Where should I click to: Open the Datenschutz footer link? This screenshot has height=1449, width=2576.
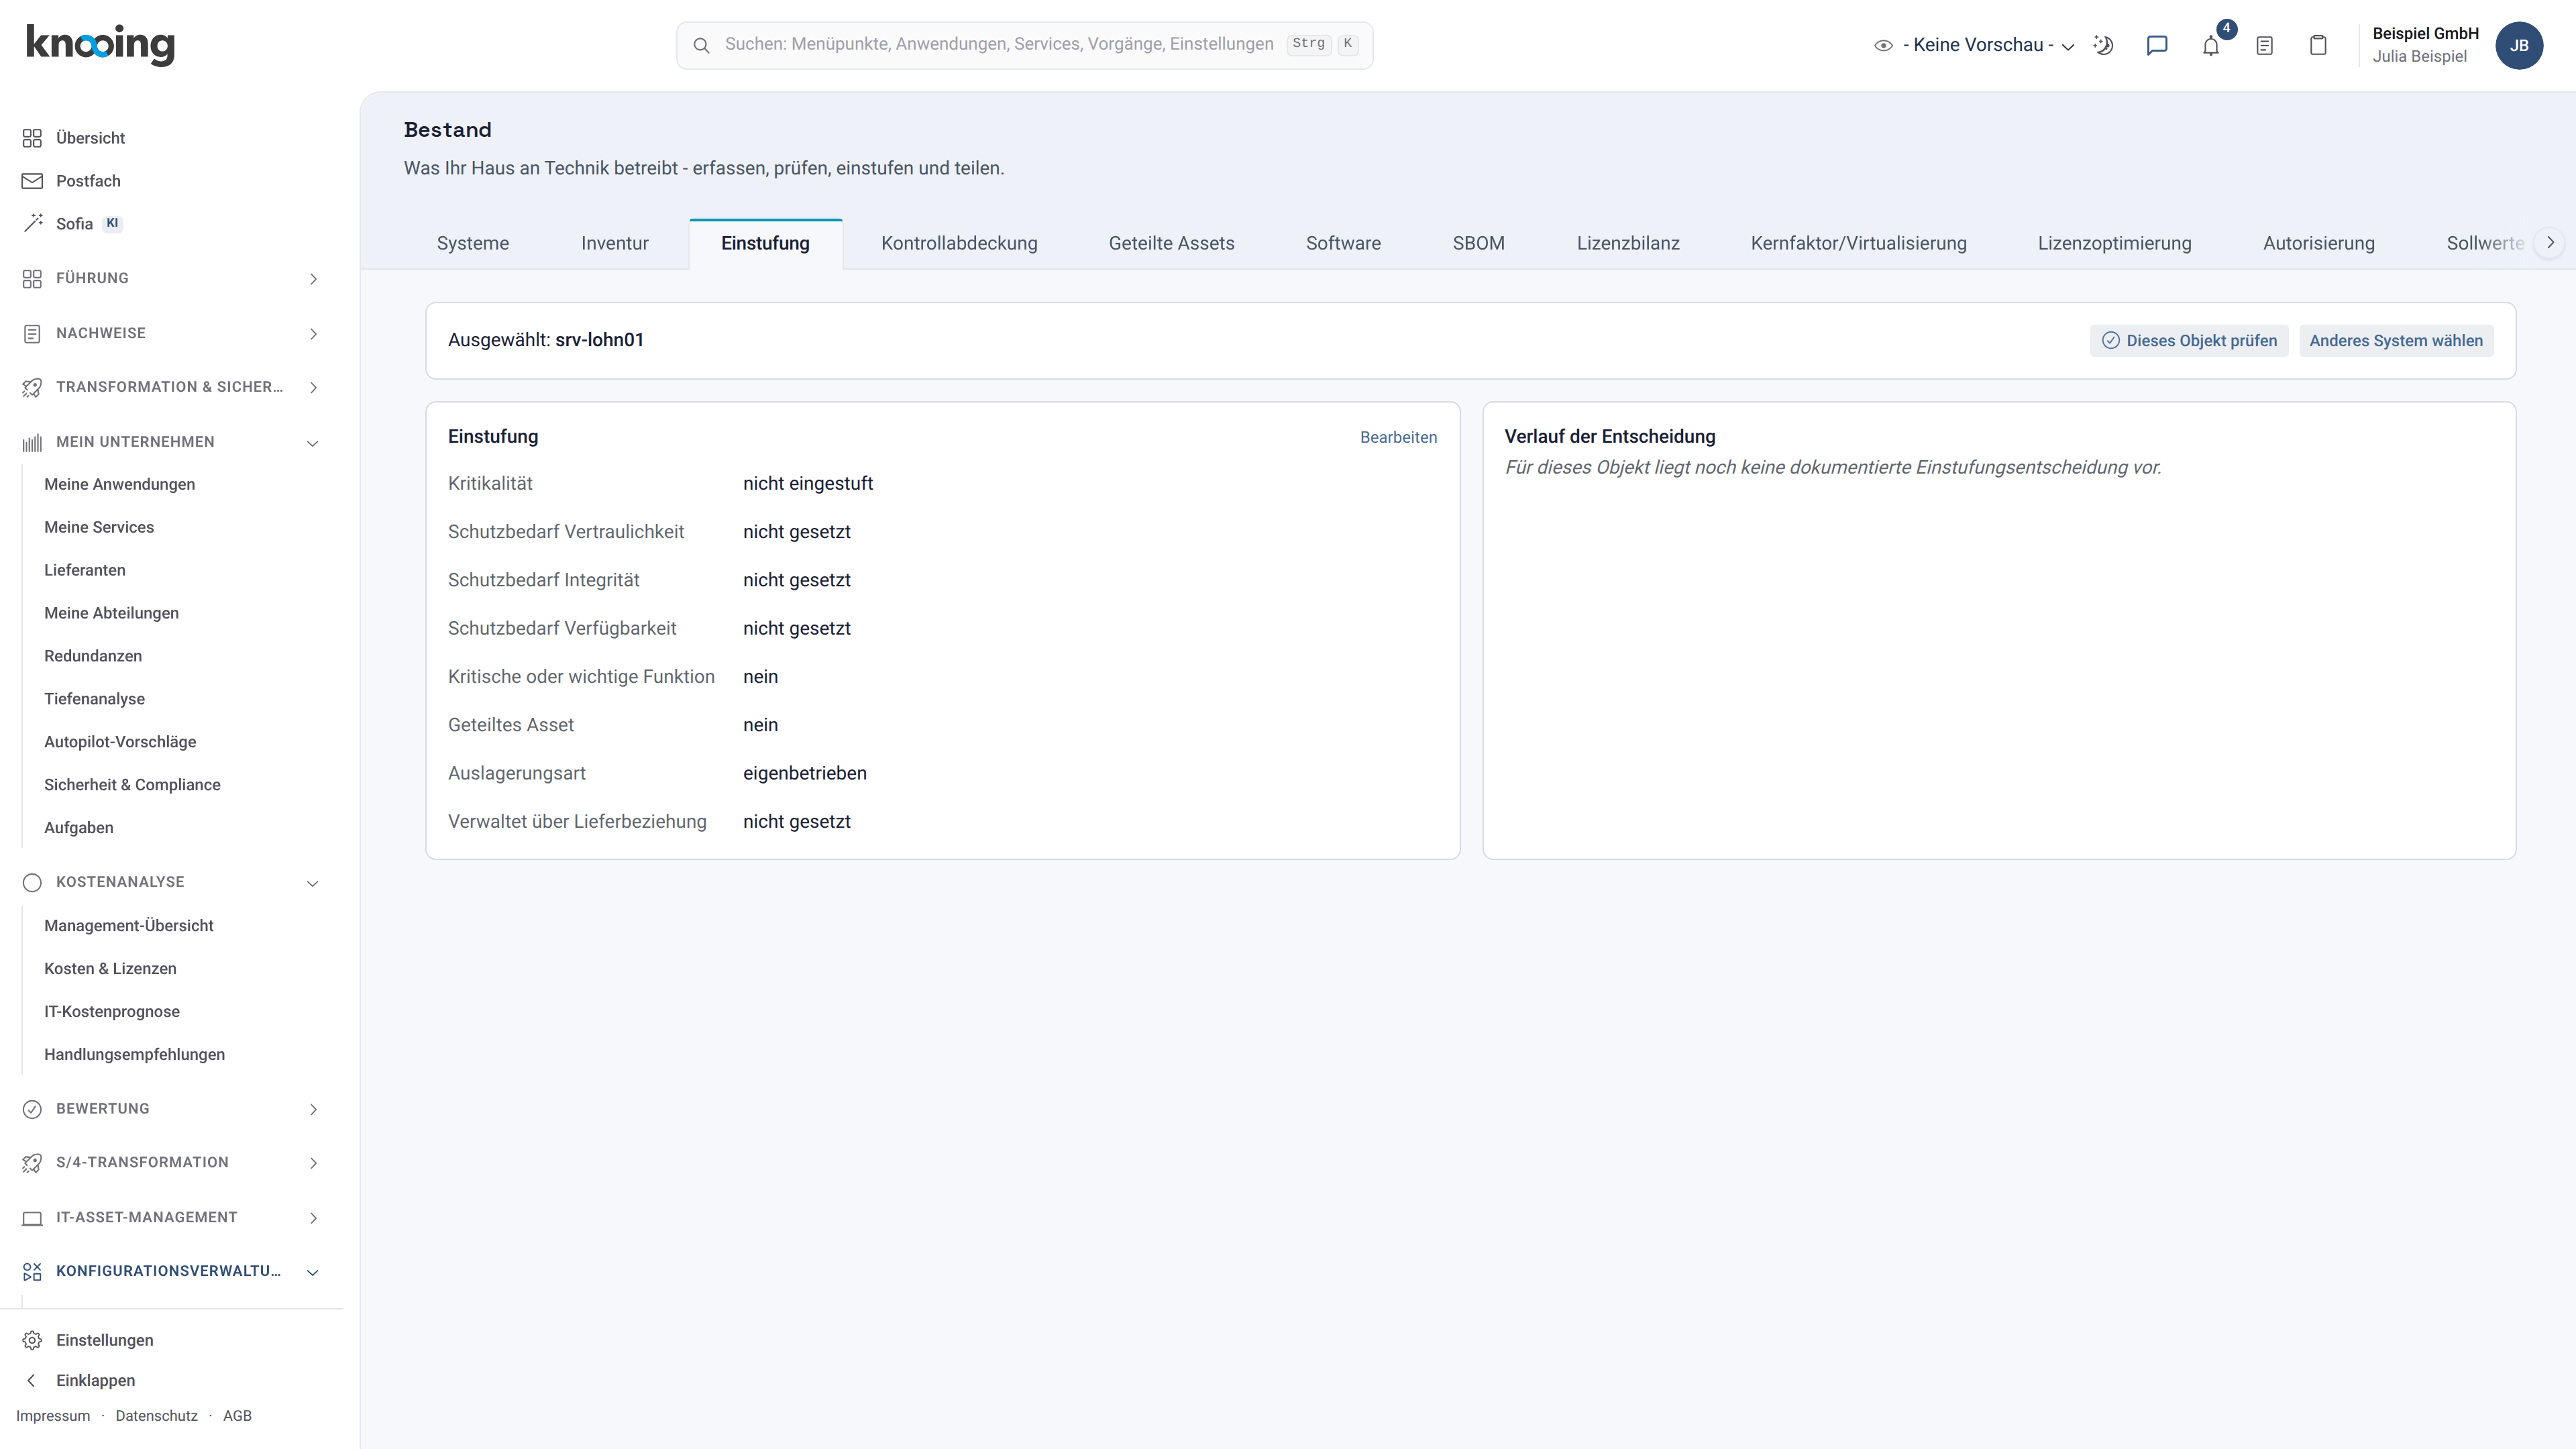(156, 1416)
